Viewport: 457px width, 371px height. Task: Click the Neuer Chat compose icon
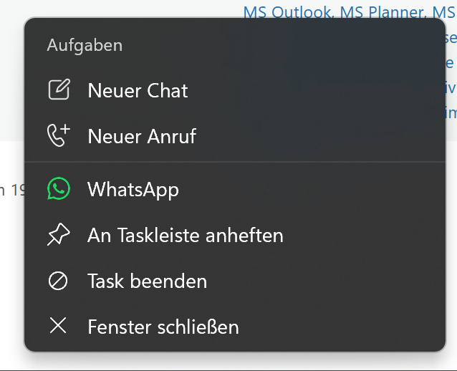point(58,90)
